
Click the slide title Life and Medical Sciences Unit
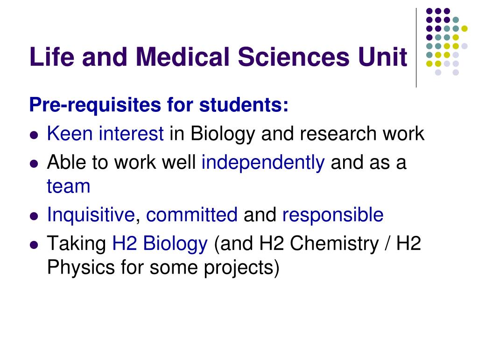(x=218, y=56)
